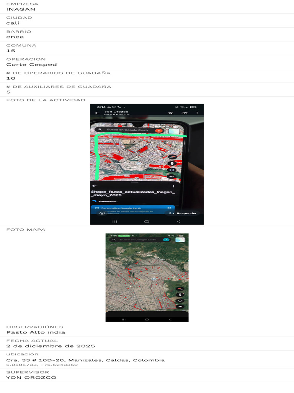Screen dimensions: 294x393
Task: Select the auxiliares de guadaña value 5
Action: click(x=8, y=92)
